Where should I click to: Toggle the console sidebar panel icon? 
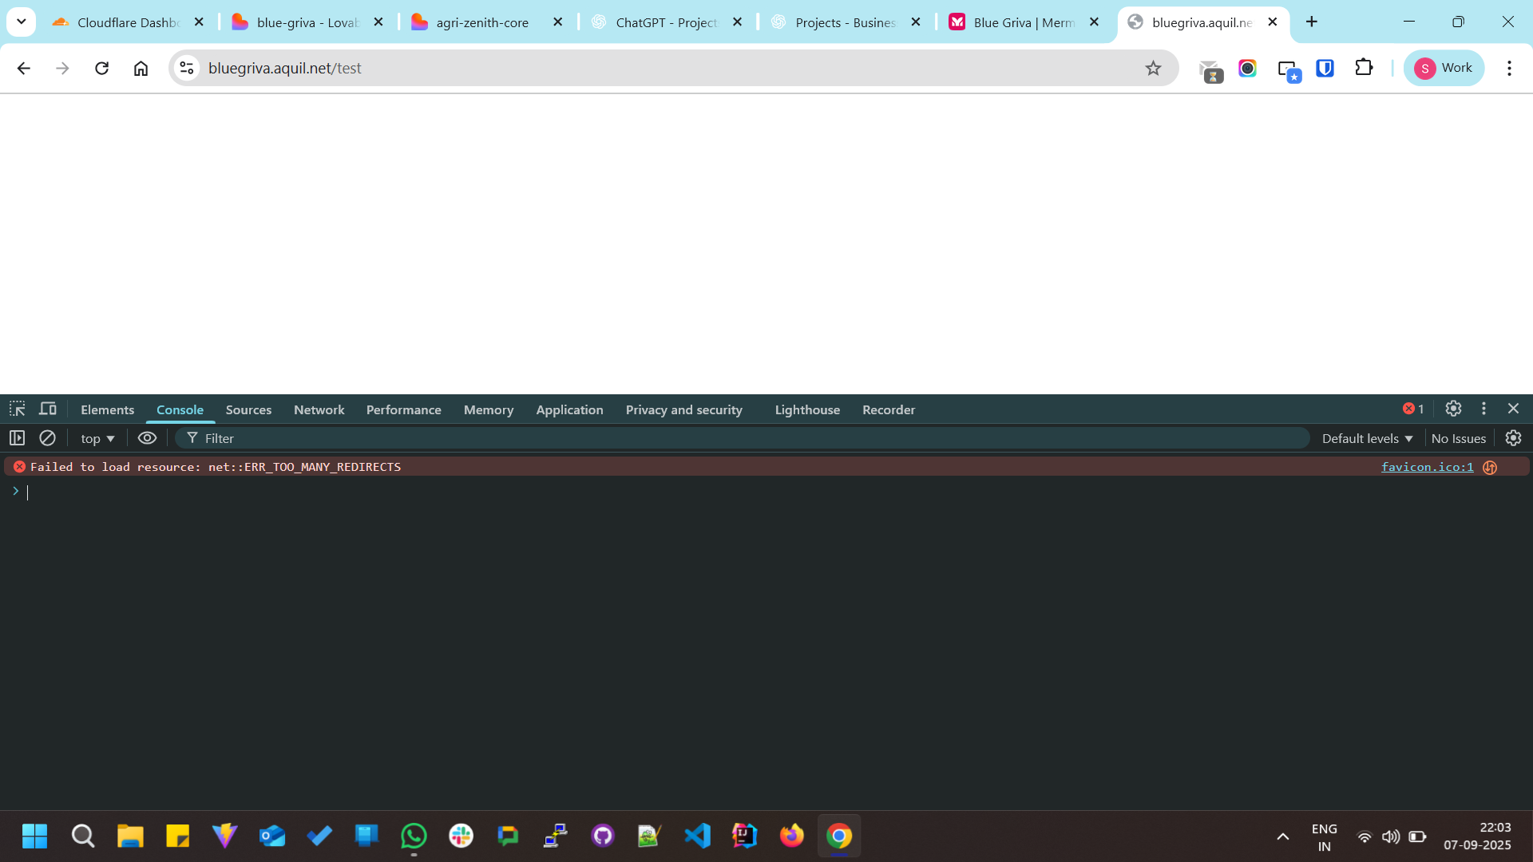[x=17, y=438]
